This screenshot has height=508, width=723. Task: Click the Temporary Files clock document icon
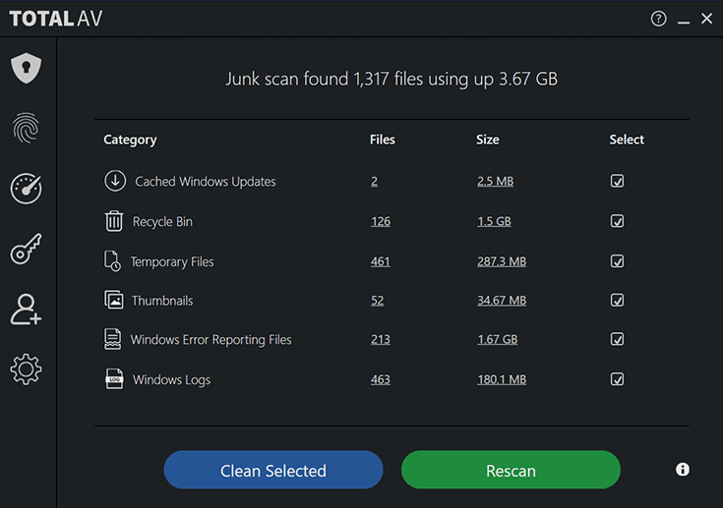coord(112,261)
